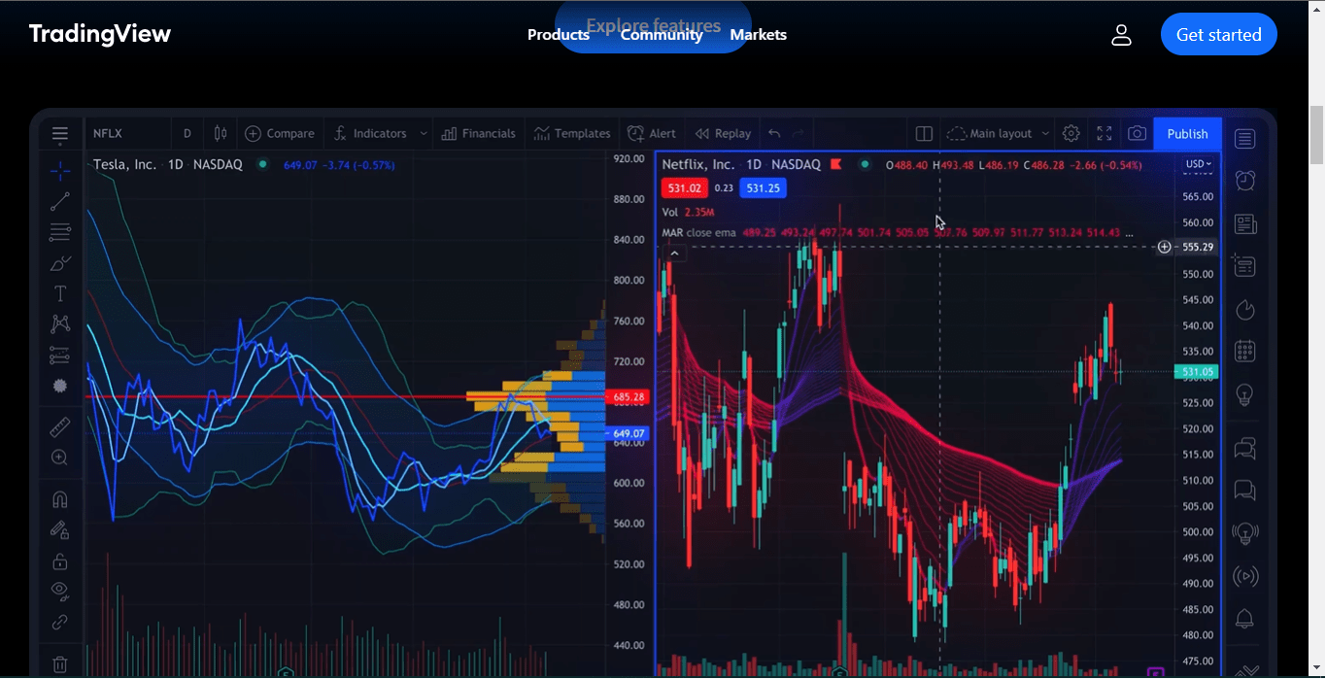Viewport: 1326px width, 679px height.
Task: Toggle magnet snap mode
Action: pos(59,498)
